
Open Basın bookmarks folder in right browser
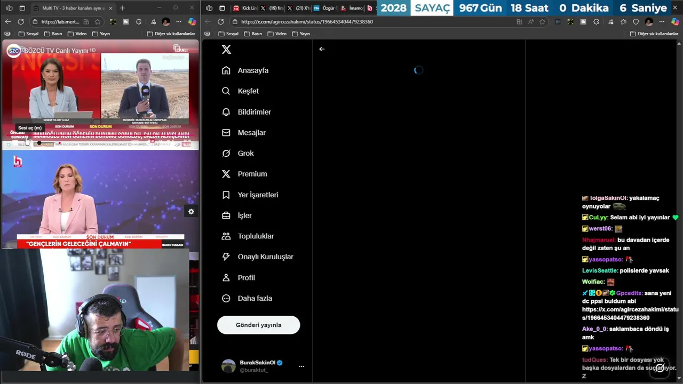pyautogui.click(x=253, y=34)
